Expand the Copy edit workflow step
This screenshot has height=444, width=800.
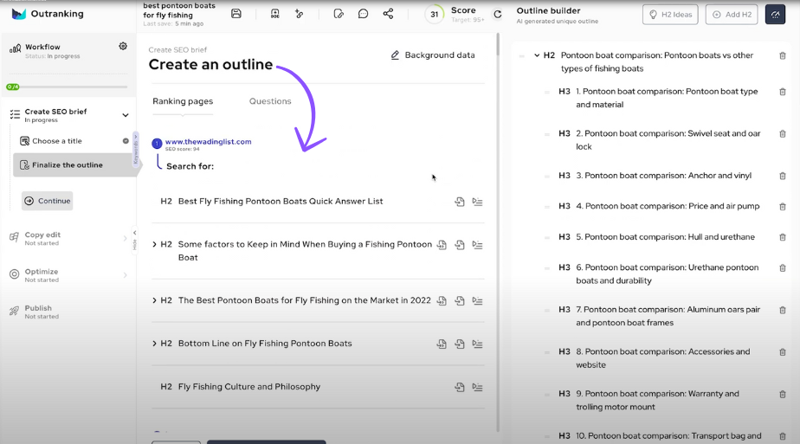125,238
